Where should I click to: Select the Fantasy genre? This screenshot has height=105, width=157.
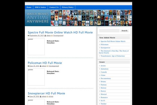point(104,85)
